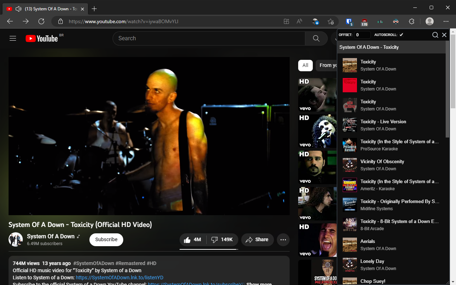Select Vicinity Of Obscenity result
Screen dimensions: 456x285
point(392,165)
